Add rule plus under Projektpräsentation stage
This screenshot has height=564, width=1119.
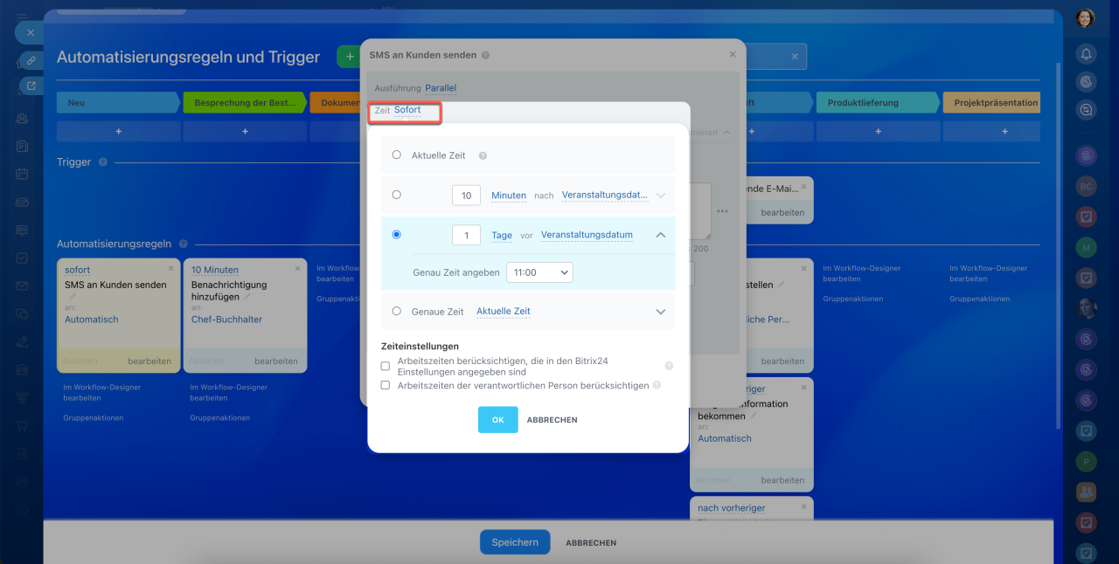coord(1005,131)
